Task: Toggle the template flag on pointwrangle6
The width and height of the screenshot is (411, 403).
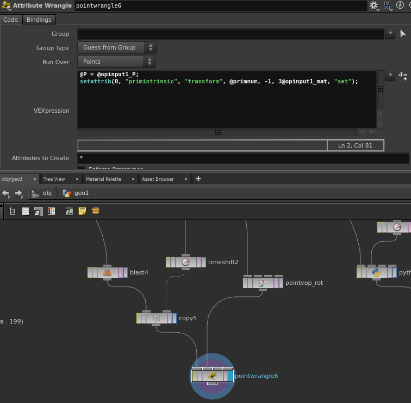Action: [x=226, y=376]
